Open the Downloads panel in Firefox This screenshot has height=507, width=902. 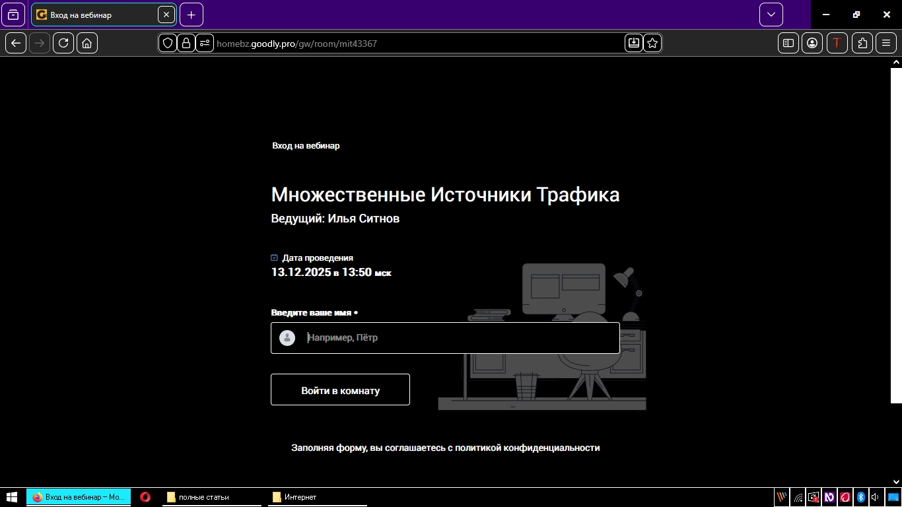tap(633, 43)
